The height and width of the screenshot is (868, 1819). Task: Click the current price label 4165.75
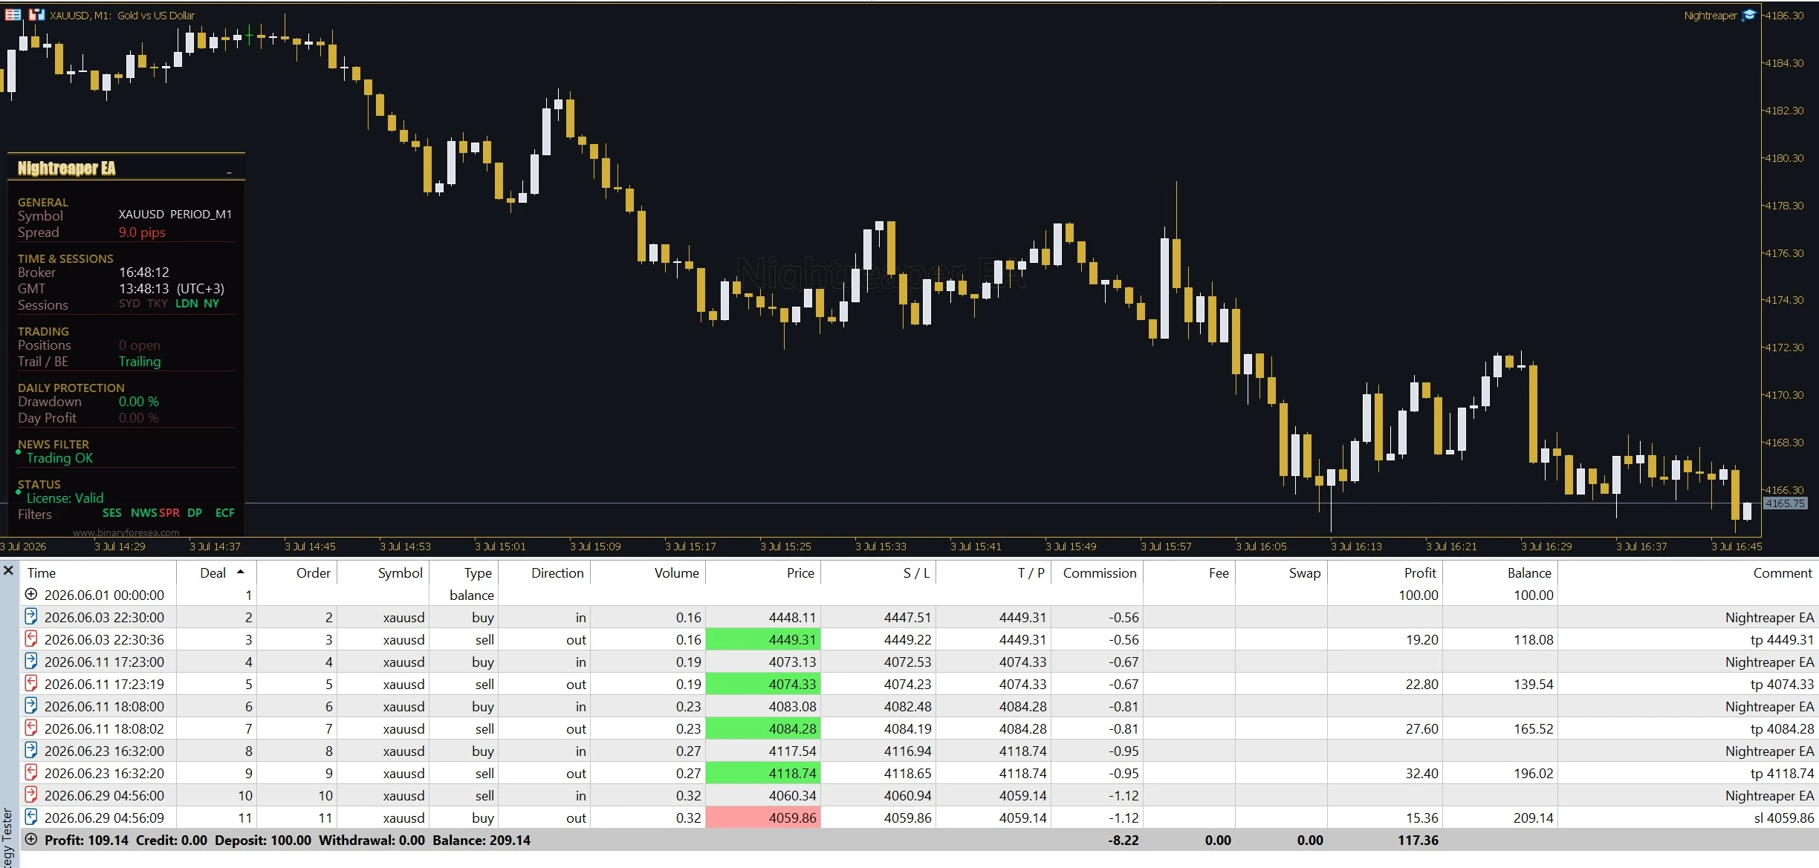point(1784,503)
